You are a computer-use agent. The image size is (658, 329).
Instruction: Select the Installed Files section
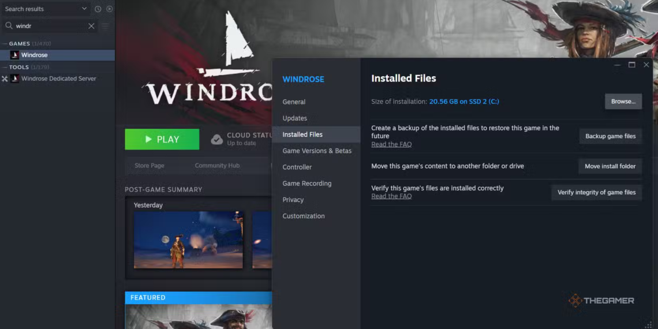click(x=316, y=134)
